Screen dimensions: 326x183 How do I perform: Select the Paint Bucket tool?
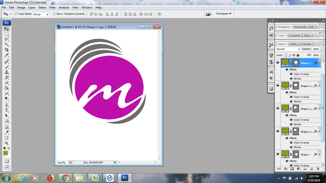pyautogui.click(x=7, y=88)
